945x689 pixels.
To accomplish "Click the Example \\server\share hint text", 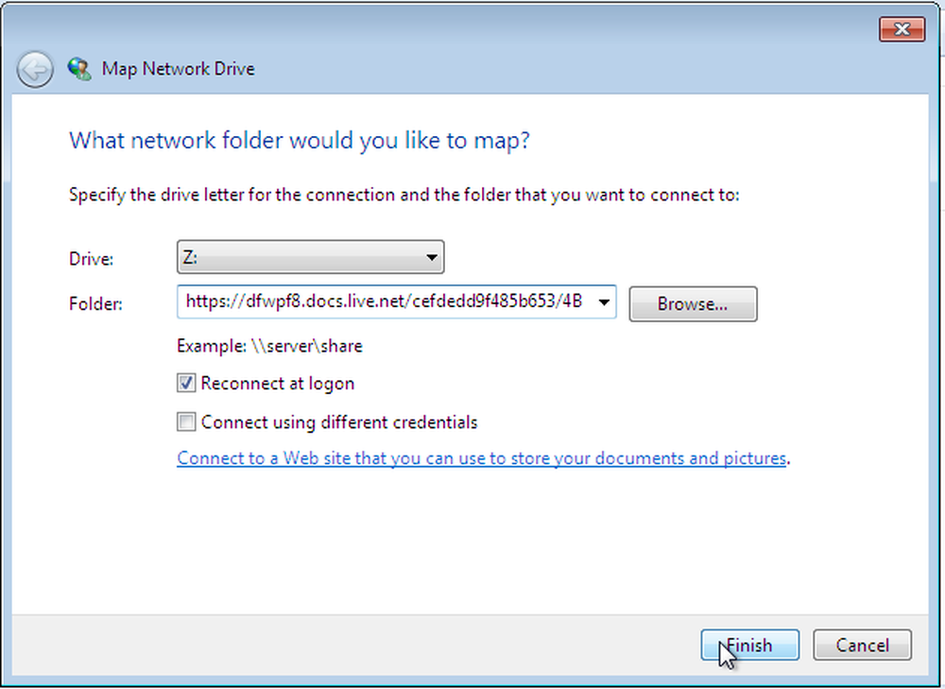I will [269, 346].
